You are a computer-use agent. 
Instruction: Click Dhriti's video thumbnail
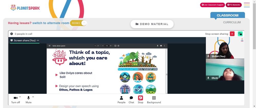[225, 69]
